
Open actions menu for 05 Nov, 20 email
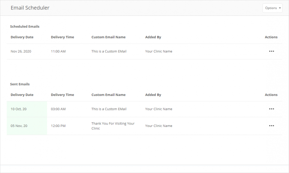[271, 126]
